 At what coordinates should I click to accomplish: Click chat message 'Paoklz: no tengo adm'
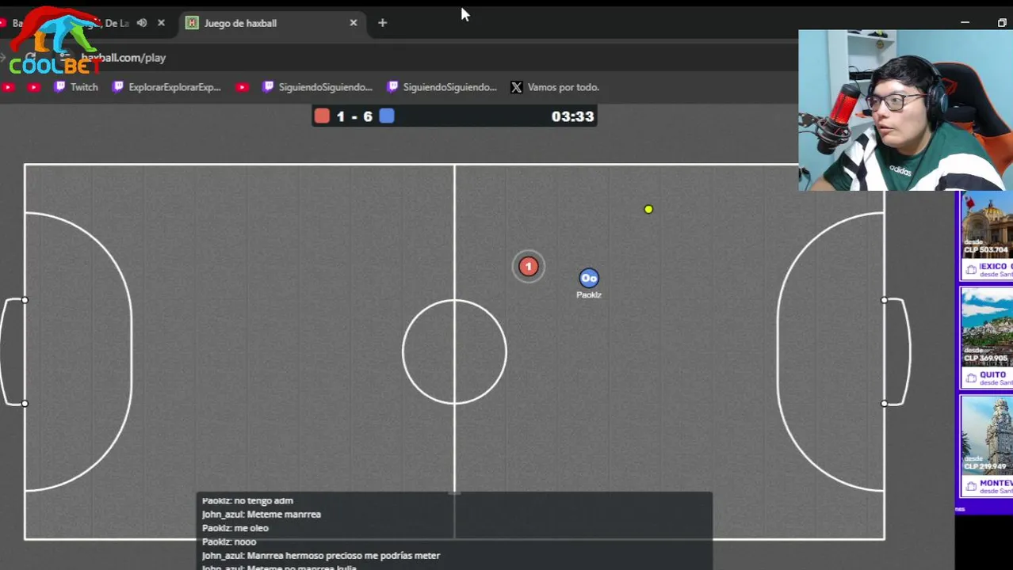(247, 500)
